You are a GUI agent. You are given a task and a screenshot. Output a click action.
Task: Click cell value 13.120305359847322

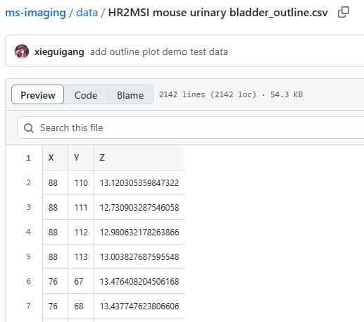[x=139, y=182]
